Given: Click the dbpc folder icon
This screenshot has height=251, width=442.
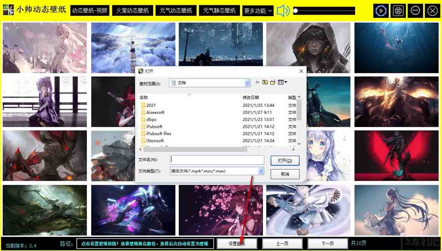Looking at the screenshot, I should 143,119.
